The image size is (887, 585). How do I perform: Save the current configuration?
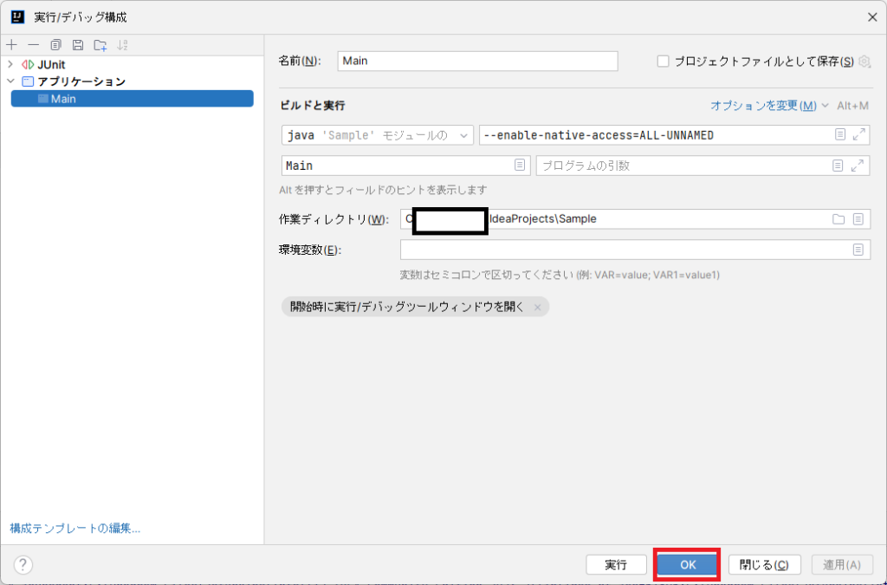point(78,44)
